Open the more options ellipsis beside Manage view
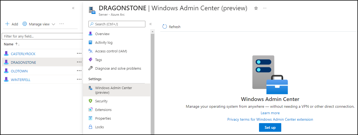The width and height of the screenshot is (358, 135). pyautogui.click(x=62, y=24)
